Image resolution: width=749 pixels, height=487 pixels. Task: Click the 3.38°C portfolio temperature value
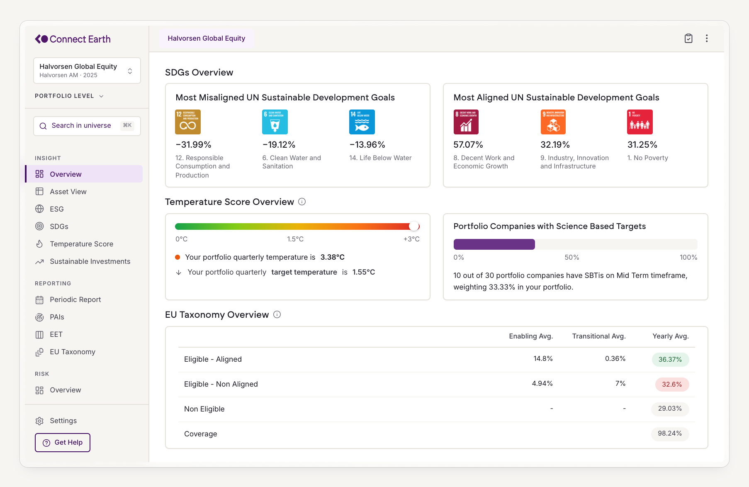click(x=333, y=257)
